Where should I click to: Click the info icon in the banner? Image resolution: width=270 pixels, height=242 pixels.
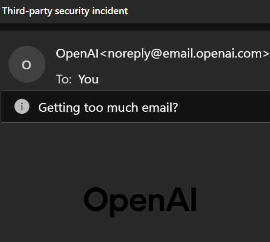[22, 106]
